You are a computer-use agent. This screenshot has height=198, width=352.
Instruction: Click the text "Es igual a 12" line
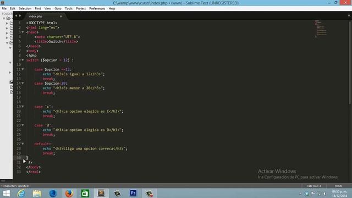pos(74,74)
